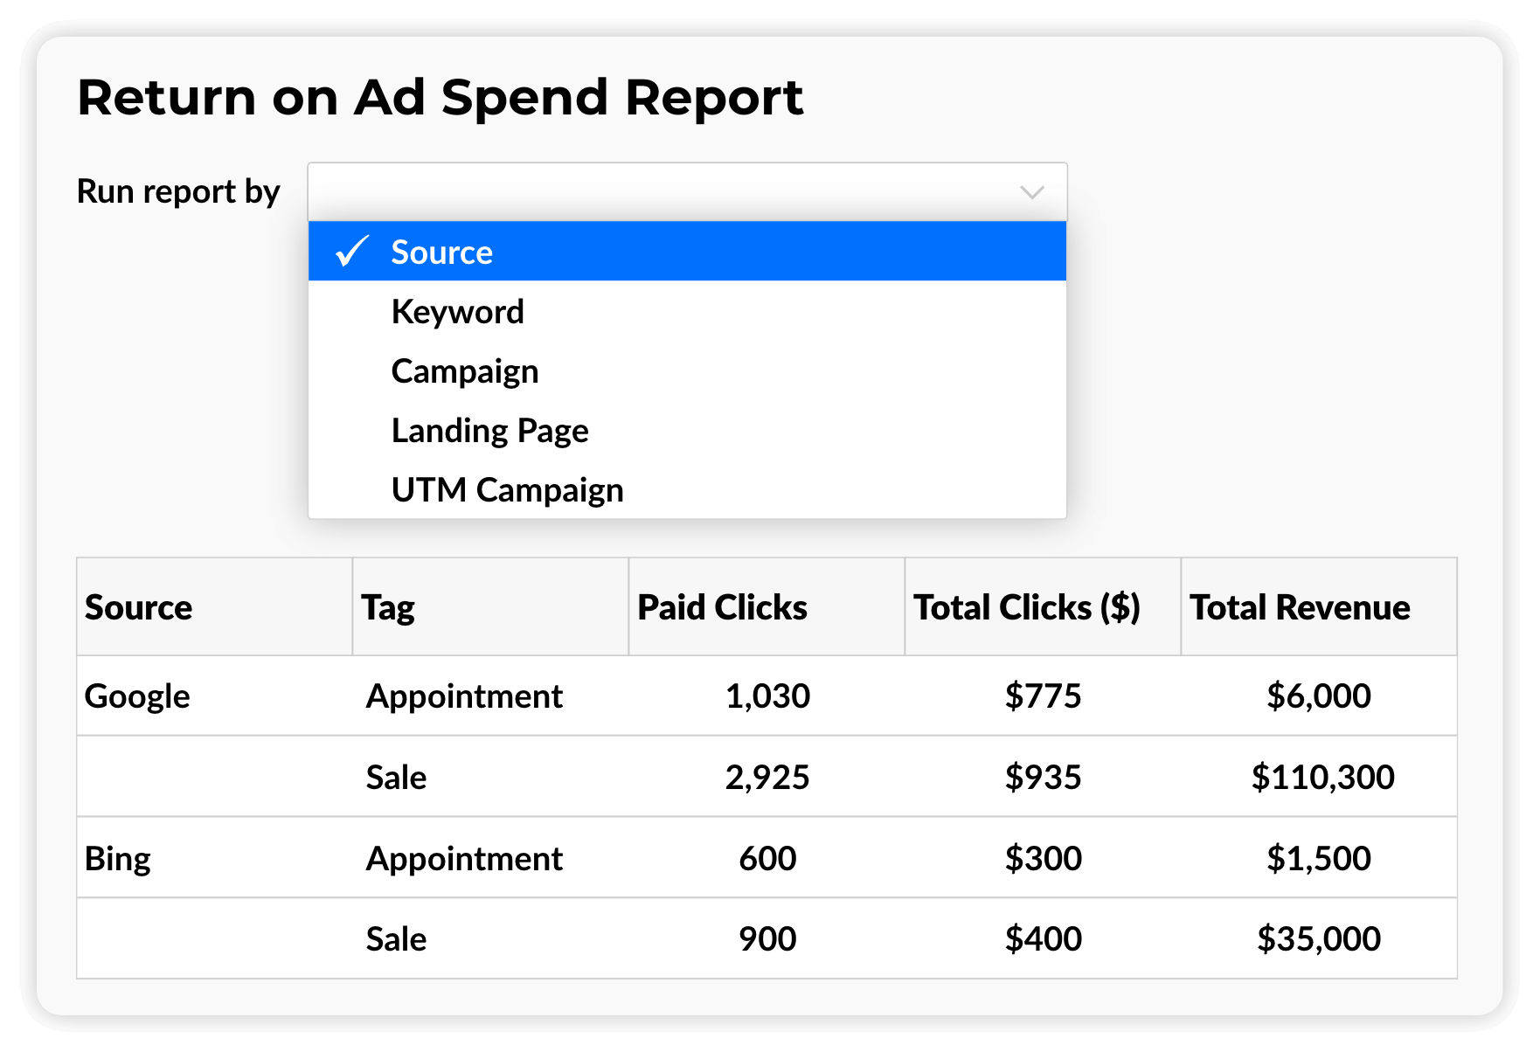The height and width of the screenshot is (1052, 1540).
Task: Click the Paid Clicks column header
Action: click(x=722, y=607)
